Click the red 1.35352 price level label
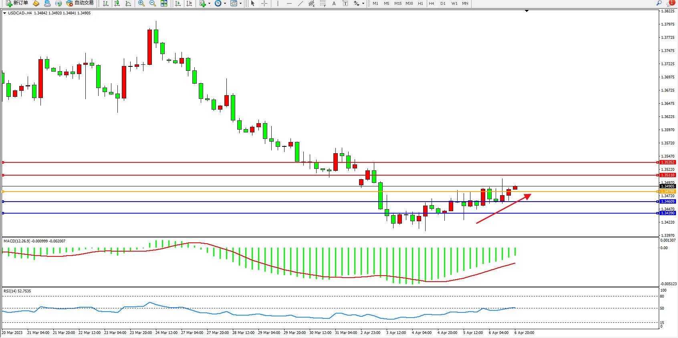This screenshot has width=678, height=338. tap(668, 162)
